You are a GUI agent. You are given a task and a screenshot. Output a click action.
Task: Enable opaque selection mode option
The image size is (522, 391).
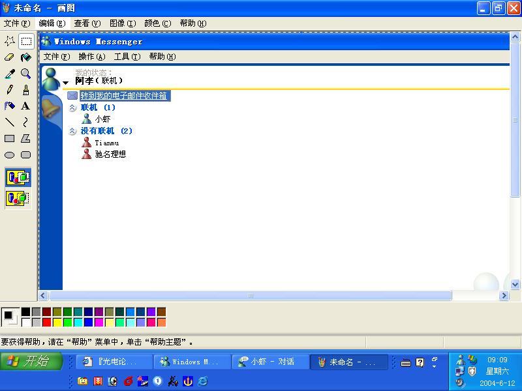coord(18,177)
